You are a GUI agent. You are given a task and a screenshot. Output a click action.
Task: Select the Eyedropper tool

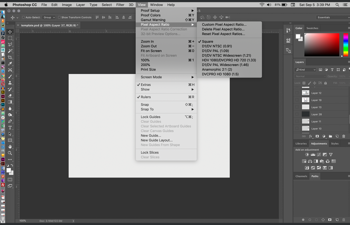pyautogui.click(x=10, y=64)
